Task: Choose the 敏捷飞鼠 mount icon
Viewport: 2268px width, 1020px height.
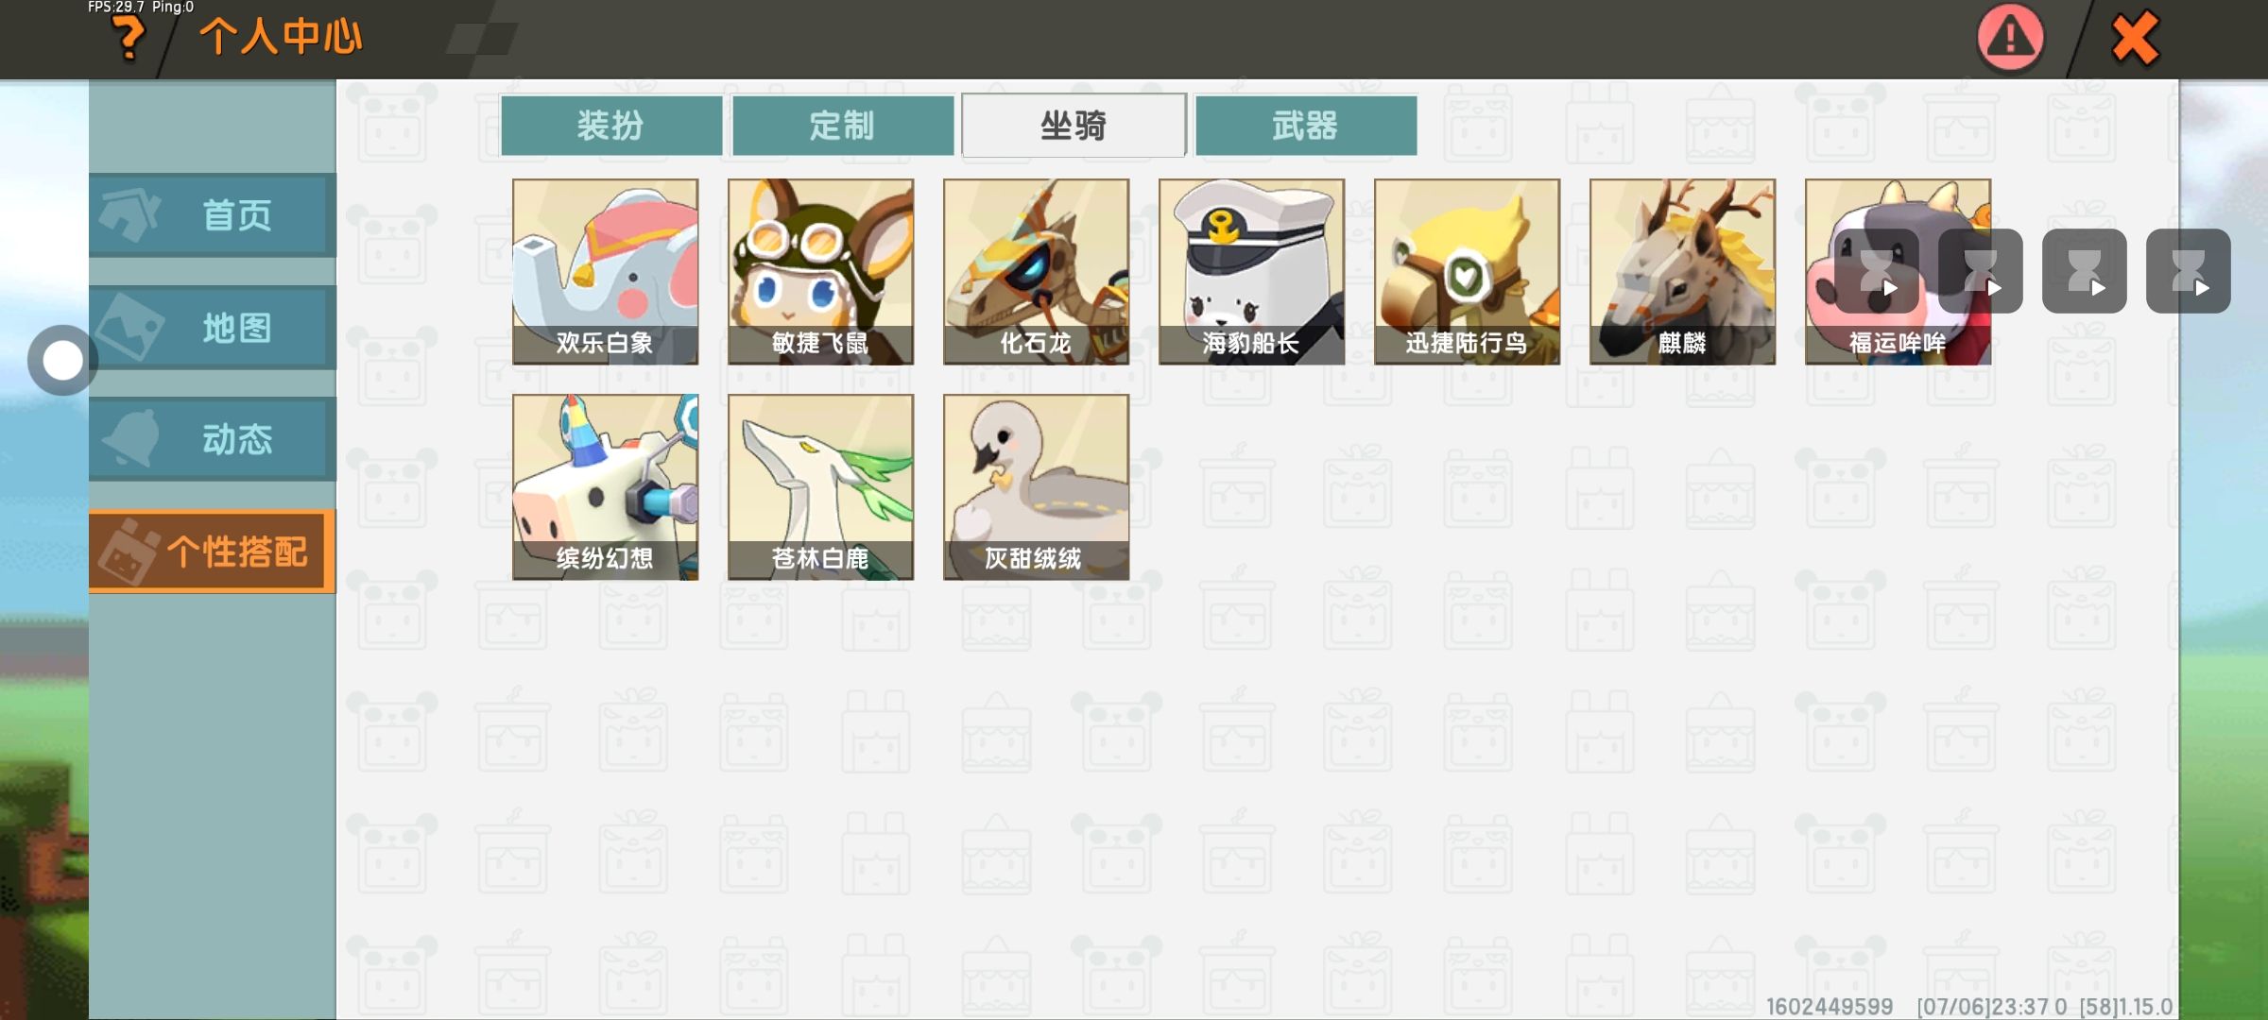Action: (821, 272)
